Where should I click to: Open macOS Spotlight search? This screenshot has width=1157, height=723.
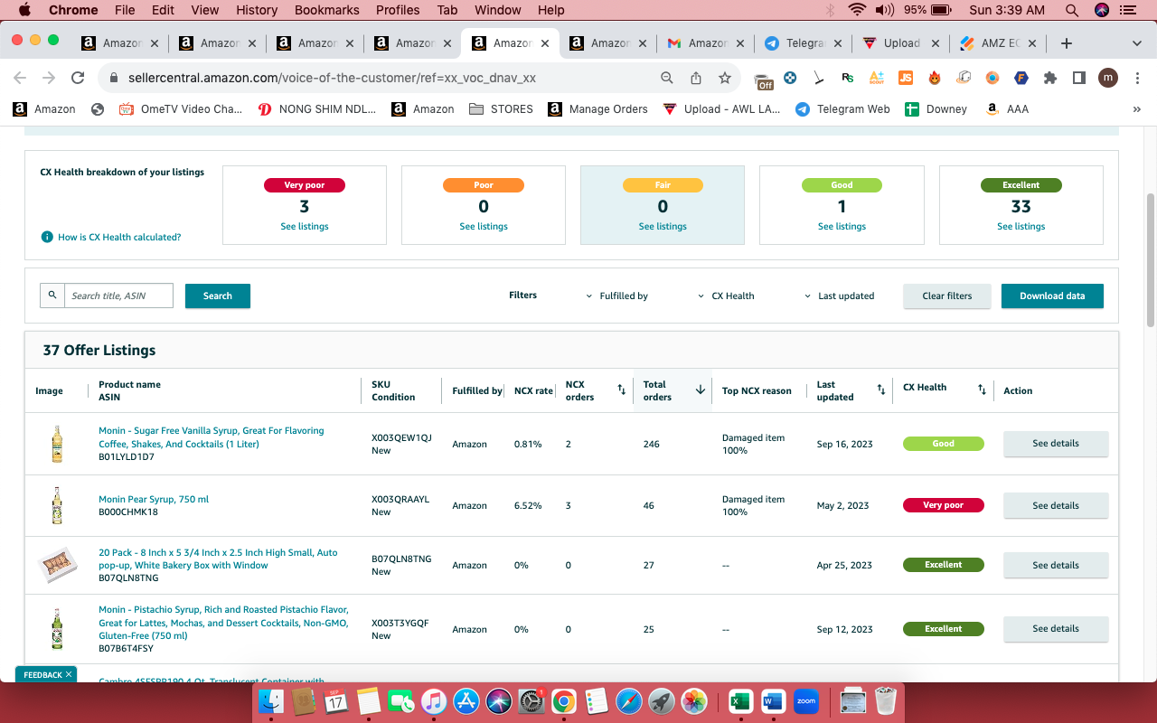click(1072, 10)
